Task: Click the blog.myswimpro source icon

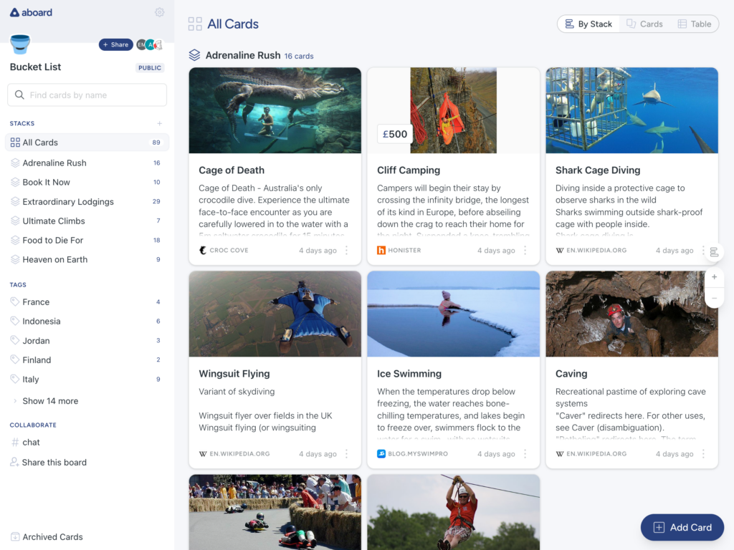Action: [x=381, y=453]
